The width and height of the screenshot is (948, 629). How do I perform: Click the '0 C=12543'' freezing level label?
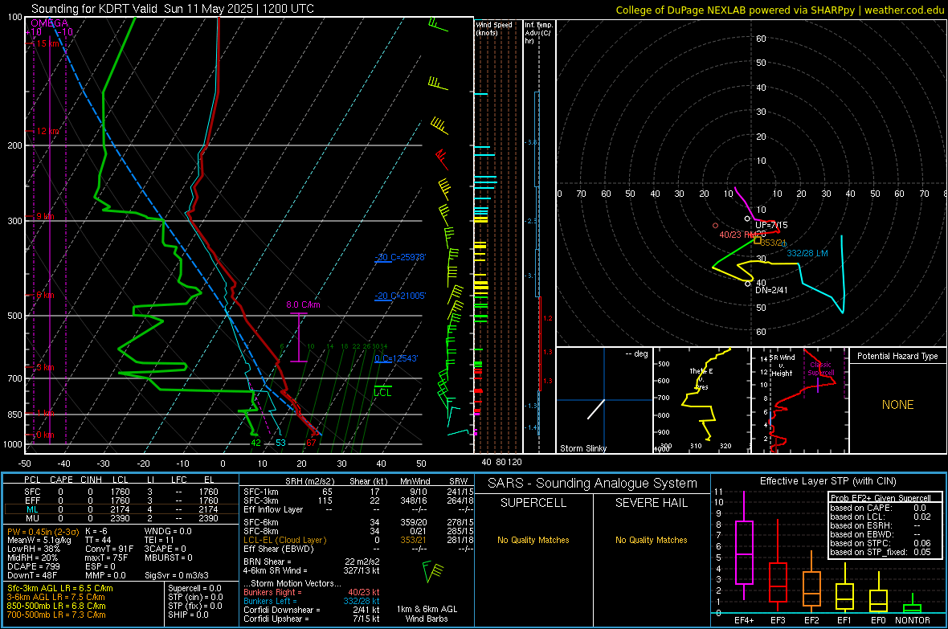(396, 358)
